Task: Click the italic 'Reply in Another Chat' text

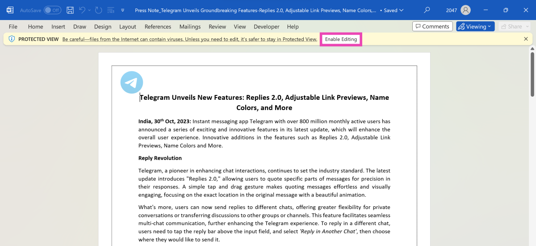Action: pos(328,232)
